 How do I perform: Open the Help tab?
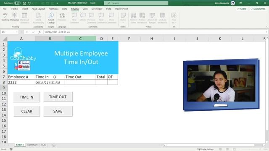(108, 9)
